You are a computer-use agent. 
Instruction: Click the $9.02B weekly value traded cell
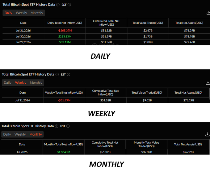(147, 100)
